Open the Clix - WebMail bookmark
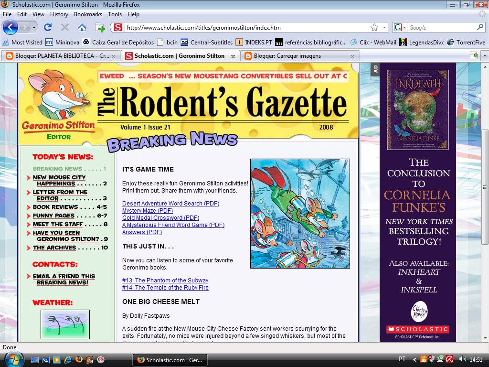Image resolution: width=489 pixels, height=367 pixels. pos(373,42)
